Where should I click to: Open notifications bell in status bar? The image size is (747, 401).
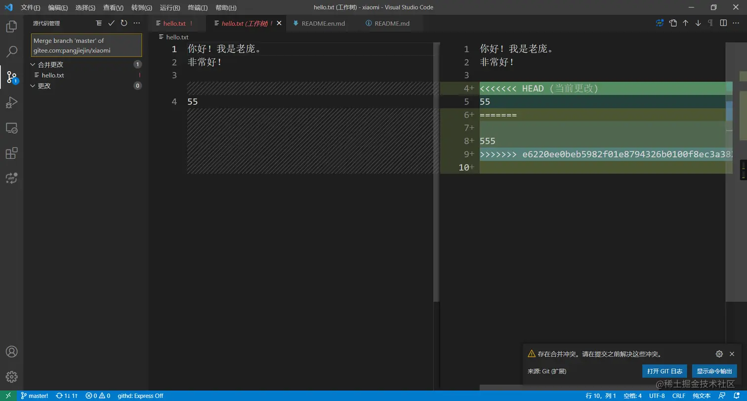click(x=736, y=396)
